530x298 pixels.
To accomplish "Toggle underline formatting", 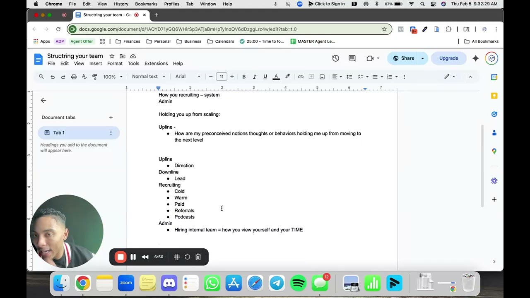I will pos(265,77).
